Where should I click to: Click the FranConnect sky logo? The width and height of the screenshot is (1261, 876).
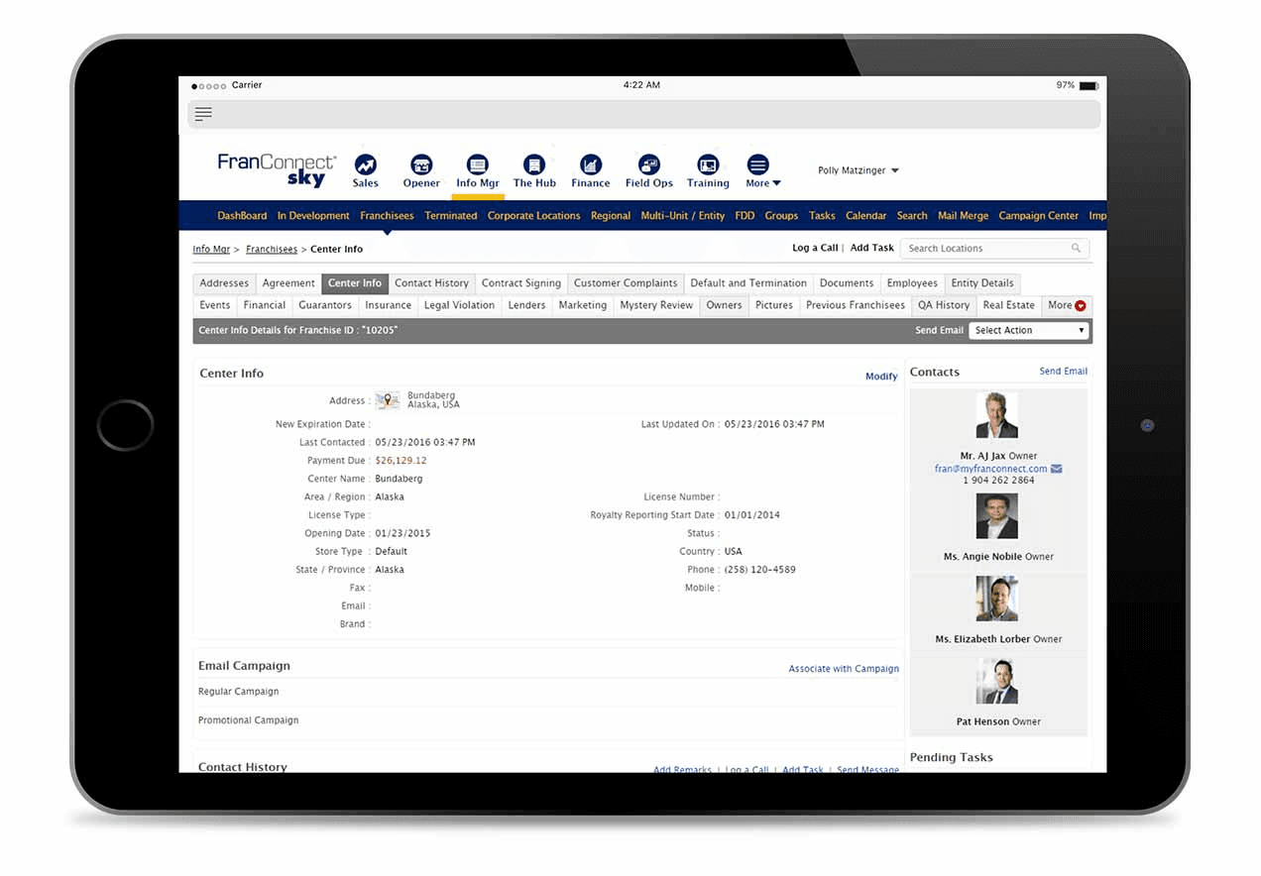(x=277, y=169)
